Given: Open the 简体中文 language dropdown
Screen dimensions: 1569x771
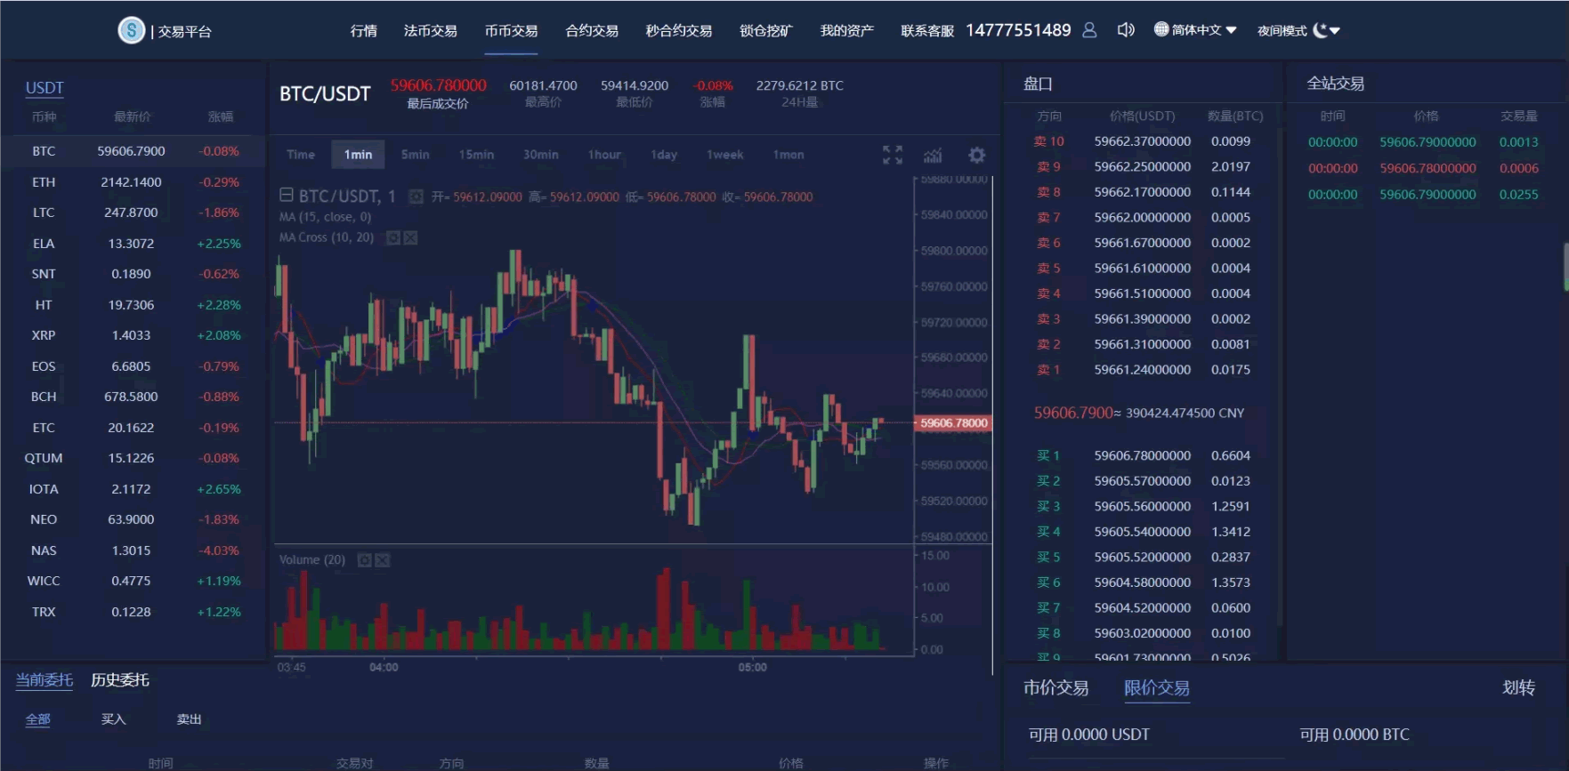Looking at the screenshot, I should point(1195,30).
